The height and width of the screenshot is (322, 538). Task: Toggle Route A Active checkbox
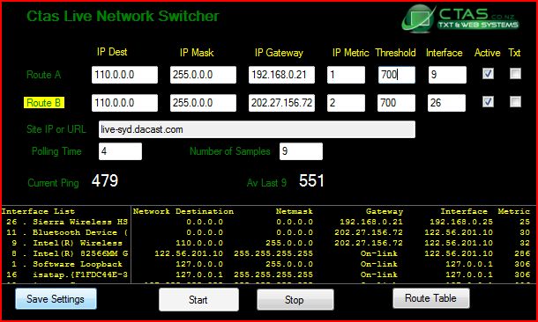[488, 74]
